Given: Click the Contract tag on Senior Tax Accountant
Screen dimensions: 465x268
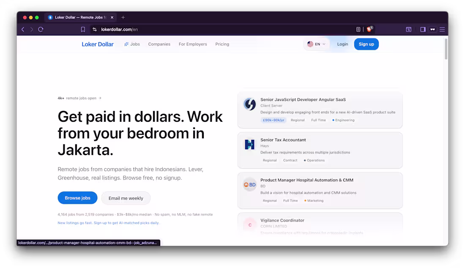Looking at the screenshot, I should [290, 160].
